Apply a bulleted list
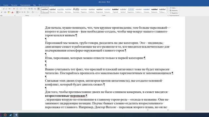Viewport: 209px width, 117px height. click(17, 9)
